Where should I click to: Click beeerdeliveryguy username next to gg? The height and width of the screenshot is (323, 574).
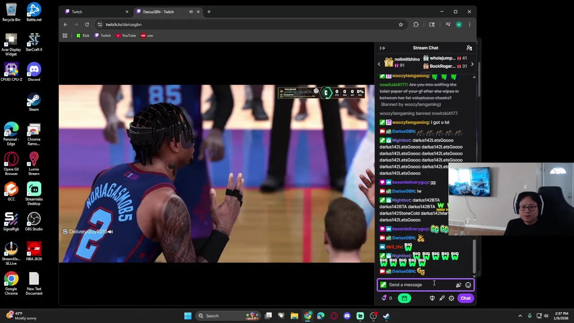tap(410, 183)
